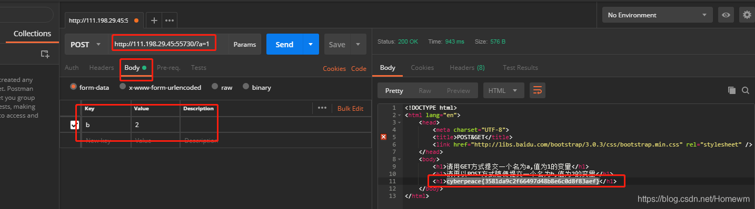Open the Tests tab
The height and width of the screenshot is (209, 755).
pos(198,68)
